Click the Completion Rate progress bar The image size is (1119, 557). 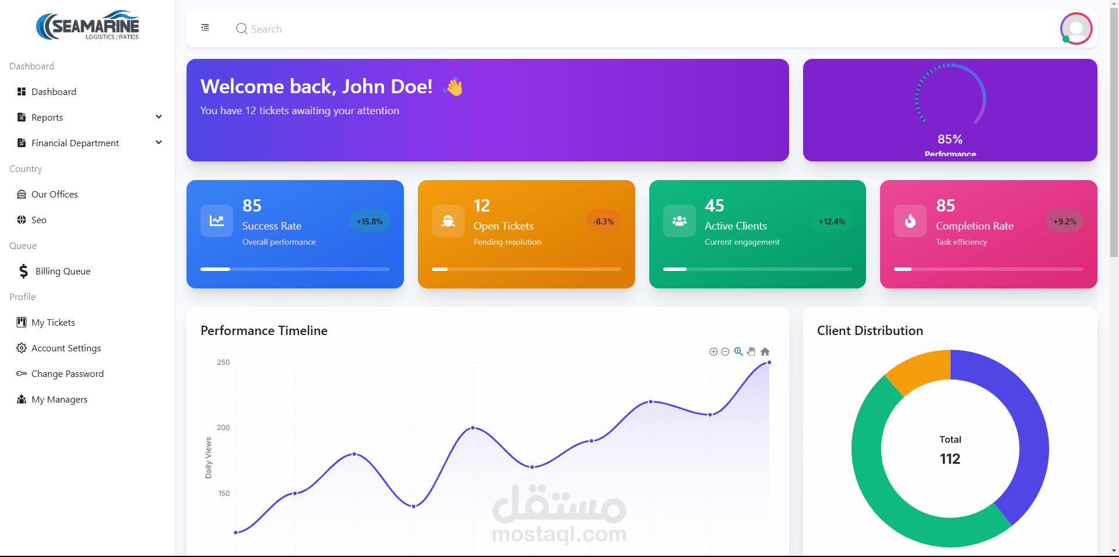988,269
